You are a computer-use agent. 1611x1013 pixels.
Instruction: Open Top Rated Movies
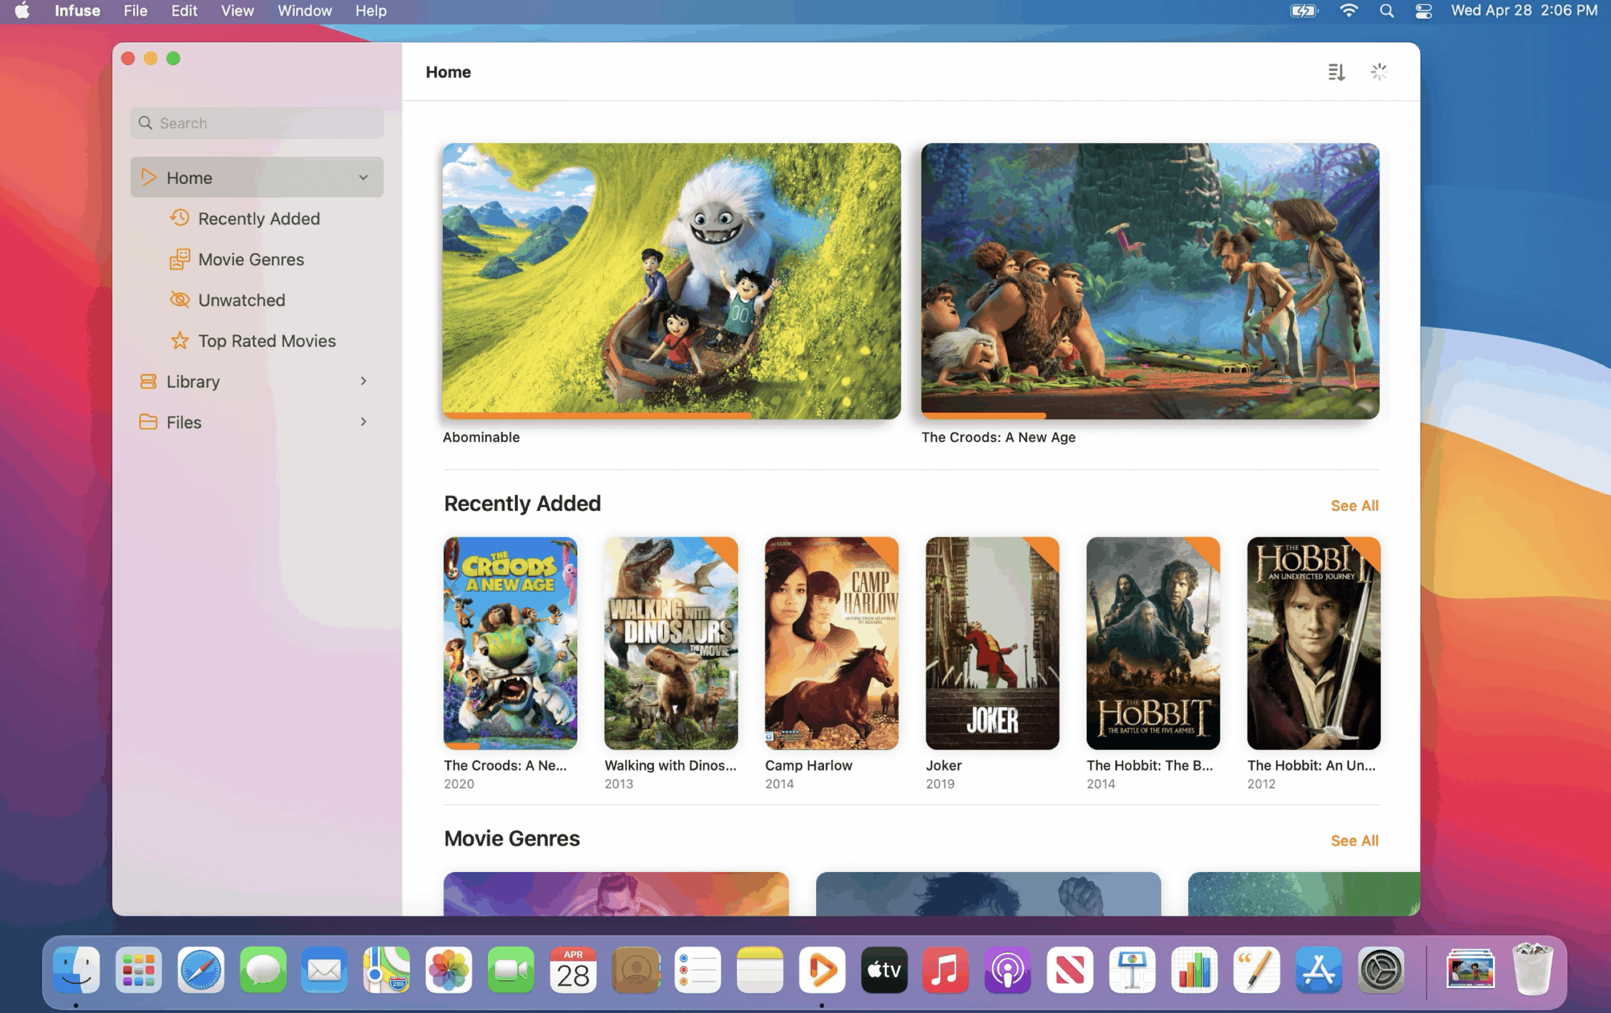[267, 341]
